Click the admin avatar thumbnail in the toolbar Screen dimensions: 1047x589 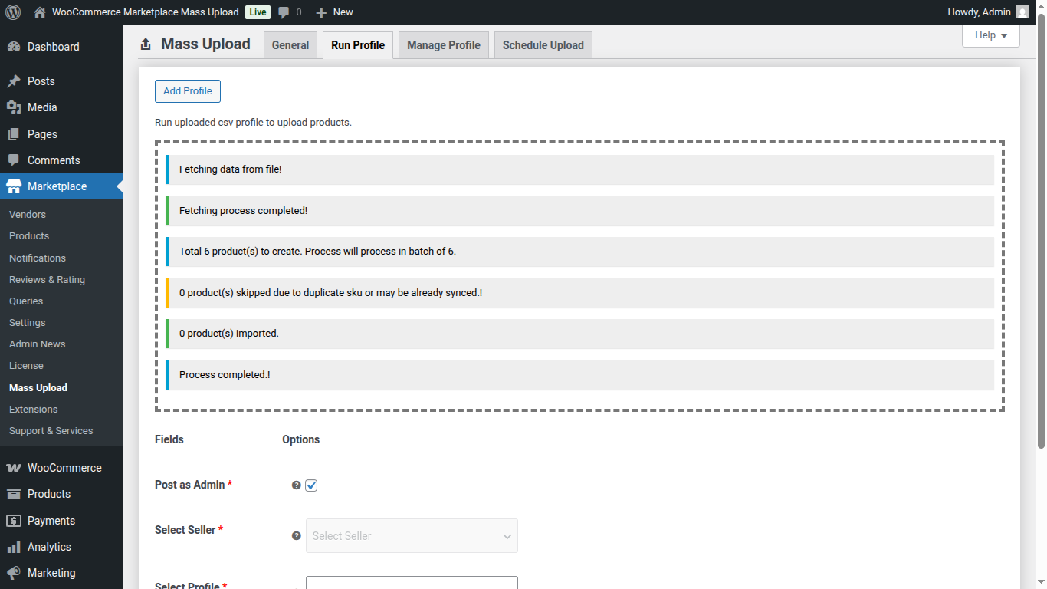(x=1022, y=12)
